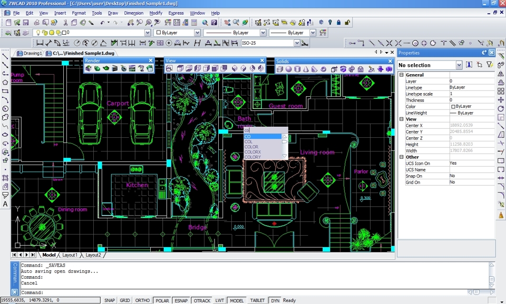This screenshot has width=506, height=304.
Task: Open the No selection dropdown
Action: (459, 65)
